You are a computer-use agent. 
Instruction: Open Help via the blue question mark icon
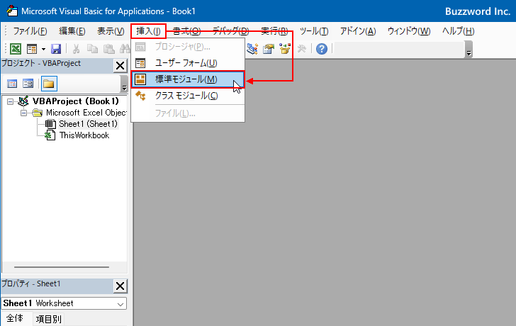(322, 49)
